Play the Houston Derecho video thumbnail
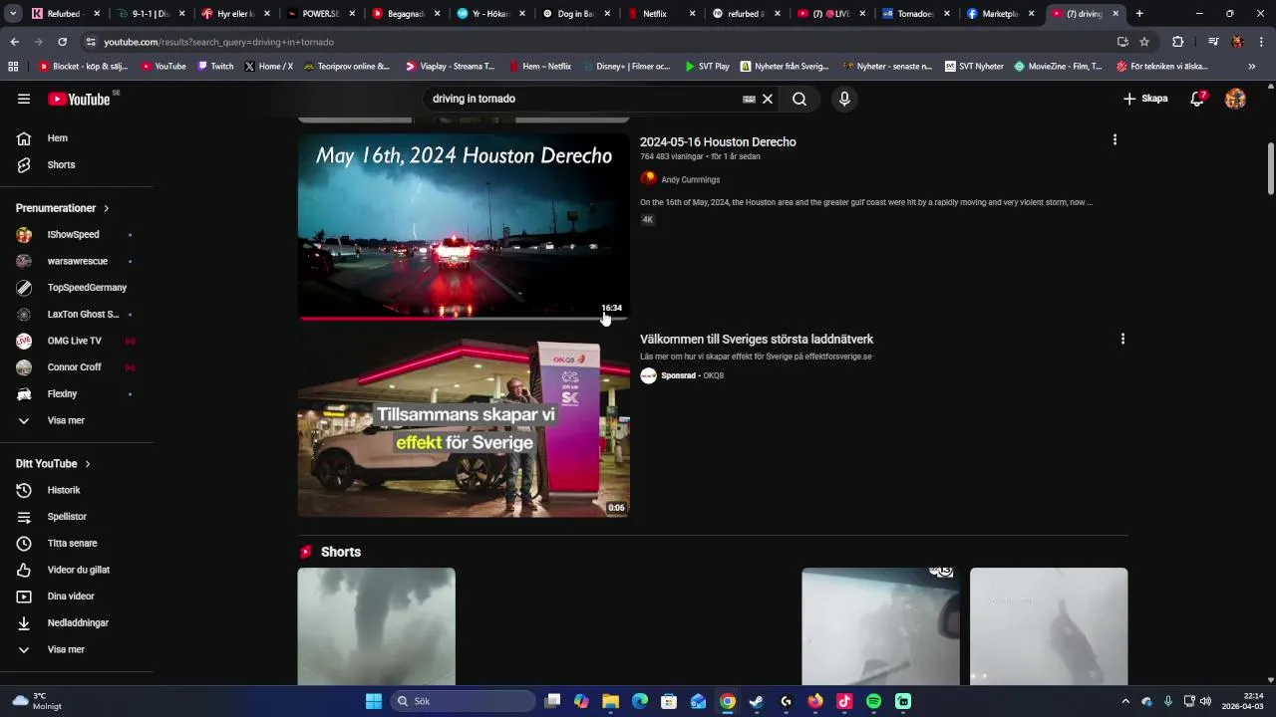 point(464,226)
